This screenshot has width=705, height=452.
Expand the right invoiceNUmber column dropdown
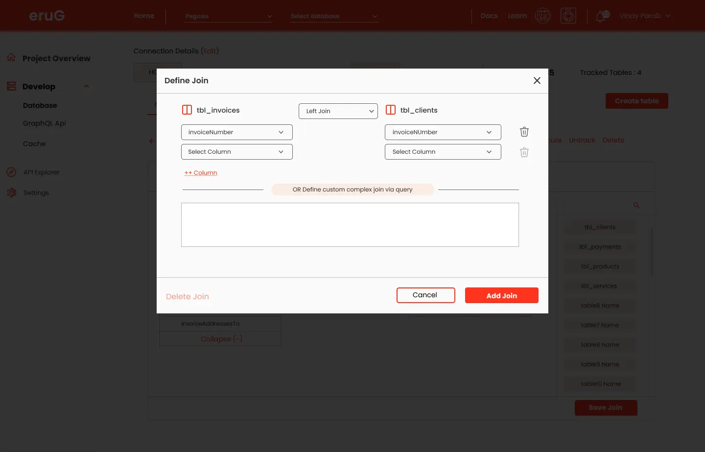click(443, 132)
